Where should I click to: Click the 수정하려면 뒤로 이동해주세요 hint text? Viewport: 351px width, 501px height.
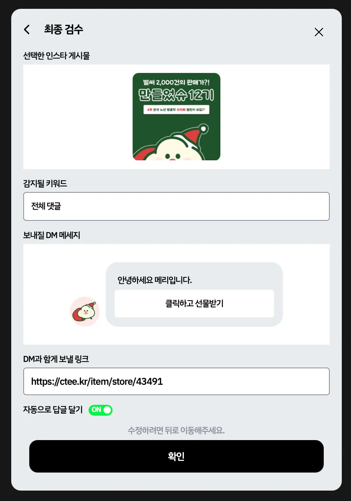[x=176, y=431]
